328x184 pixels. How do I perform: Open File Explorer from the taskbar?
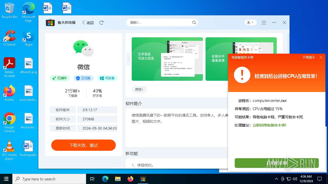(118, 179)
